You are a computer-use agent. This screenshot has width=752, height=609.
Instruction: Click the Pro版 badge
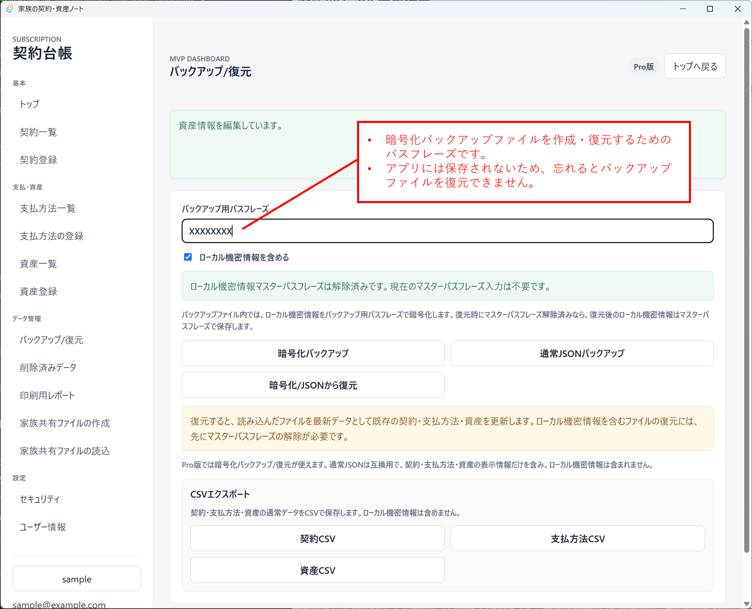643,67
